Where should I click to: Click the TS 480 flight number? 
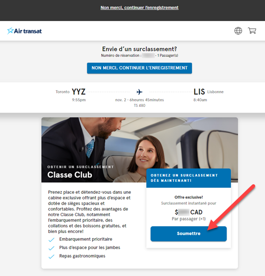pyautogui.click(x=140, y=106)
